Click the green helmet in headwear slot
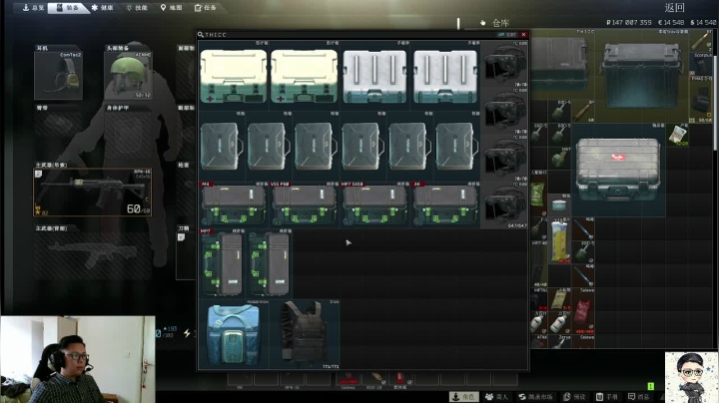The height and width of the screenshot is (403, 719). [128, 75]
